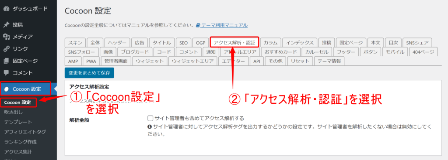Viewport: 448px width, 160px height.
Task: Open the SNSフォロー tab
Action: [x=82, y=52]
